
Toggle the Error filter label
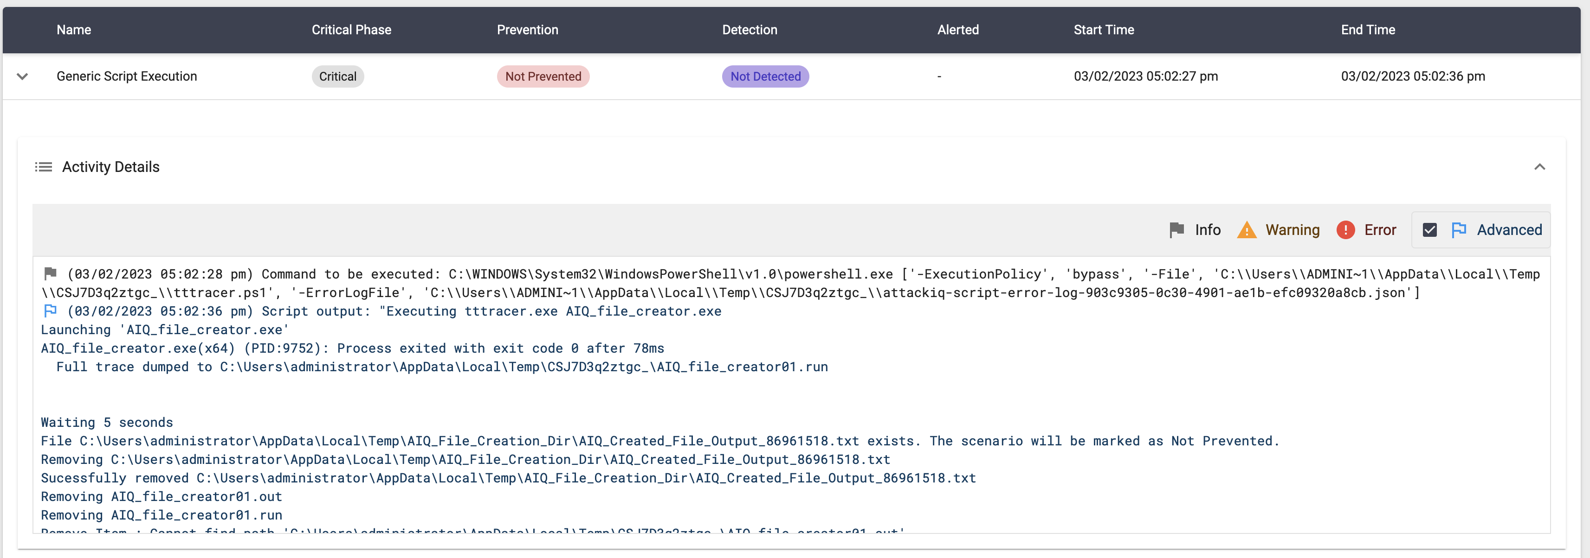click(x=1379, y=230)
